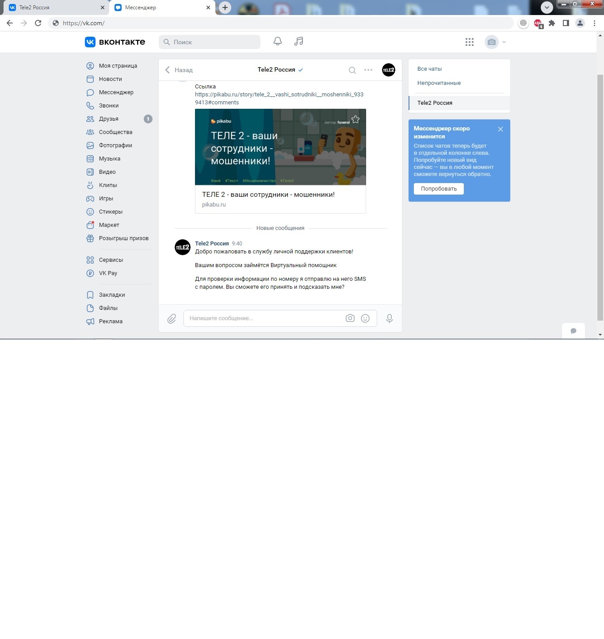This screenshot has width=604, height=639.
Task: Open the Chrome profile icon
Action: coord(580,23)
